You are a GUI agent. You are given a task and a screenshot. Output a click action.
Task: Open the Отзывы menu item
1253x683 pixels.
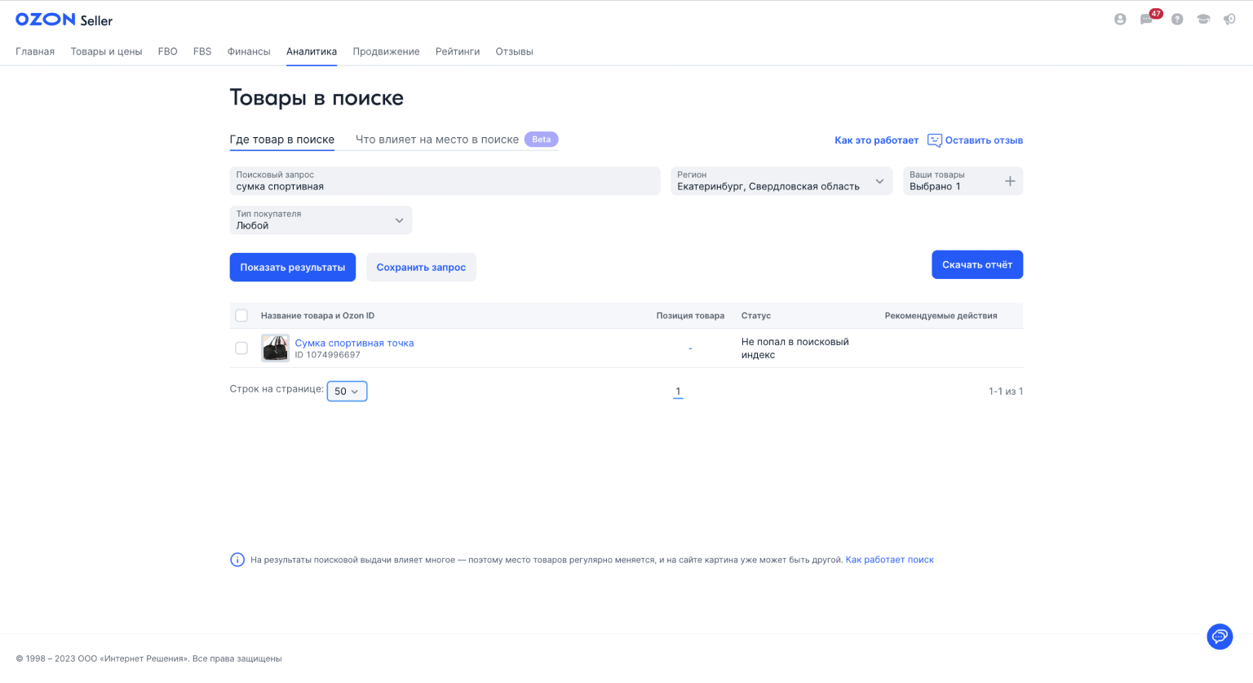(514, 51)
